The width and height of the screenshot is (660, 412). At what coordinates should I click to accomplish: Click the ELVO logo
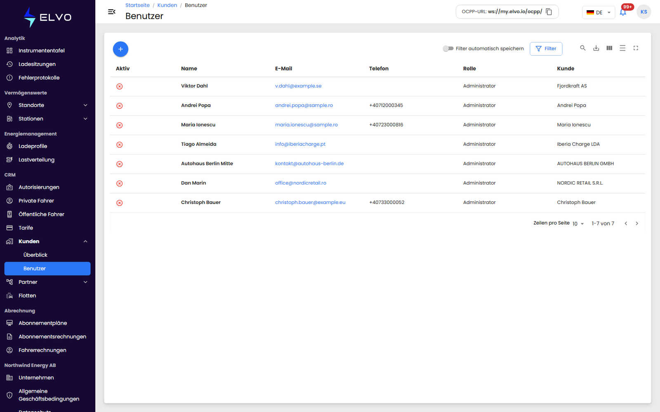(47, 17)
